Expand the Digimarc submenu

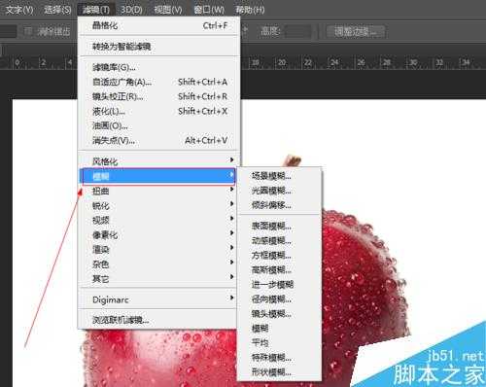click(x=158, y=299)
